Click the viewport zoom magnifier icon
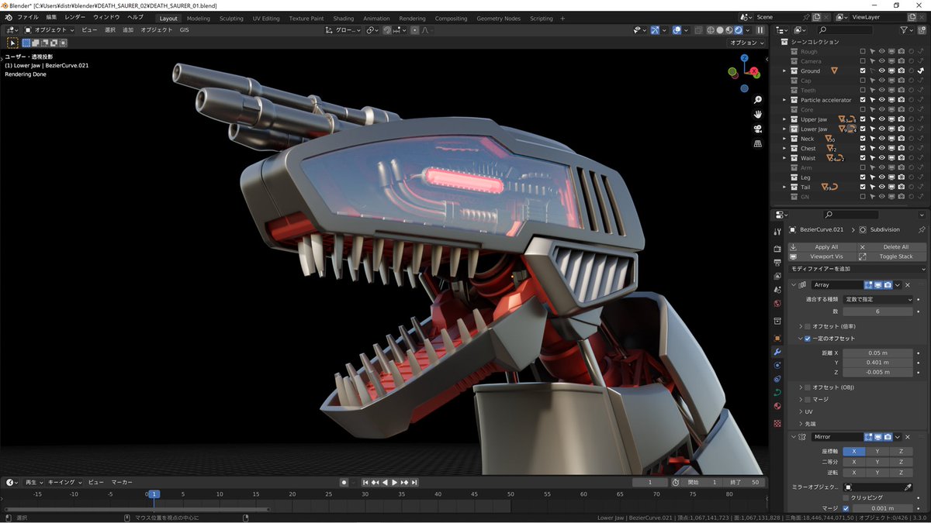The width and height of the screenshot is (931, 523). coord(758,100)
